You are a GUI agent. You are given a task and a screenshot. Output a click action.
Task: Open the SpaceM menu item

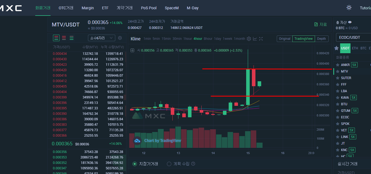pyautogui.click(x=172, y=8)
